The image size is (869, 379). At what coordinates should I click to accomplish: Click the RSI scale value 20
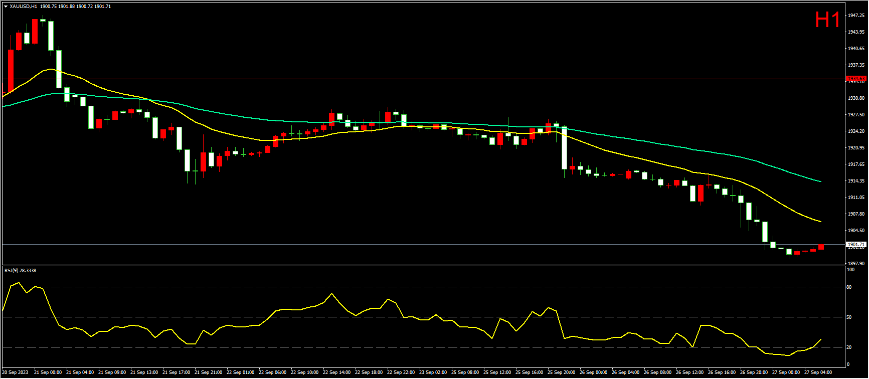(849, 347)
